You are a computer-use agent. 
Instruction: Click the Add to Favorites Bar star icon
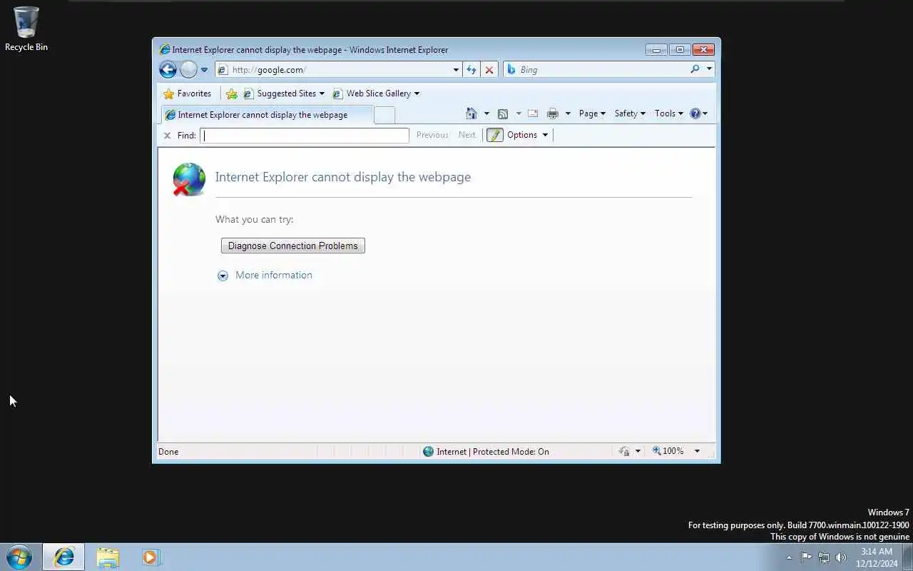pos(232,94)
